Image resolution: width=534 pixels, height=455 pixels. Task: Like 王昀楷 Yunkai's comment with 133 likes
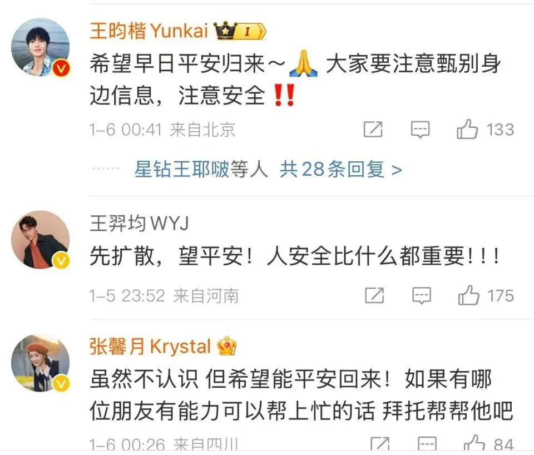pyautogui.click(x=467, y=129)
